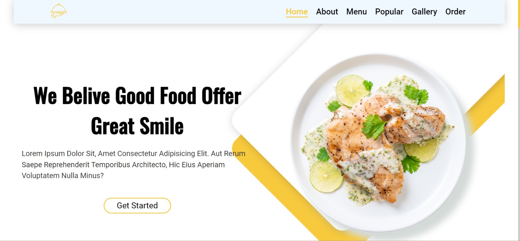This screenshot has height=241, width=520.
Task: Click the 'We Belive Good Food' heading
Action: click(x=137, y=111)
